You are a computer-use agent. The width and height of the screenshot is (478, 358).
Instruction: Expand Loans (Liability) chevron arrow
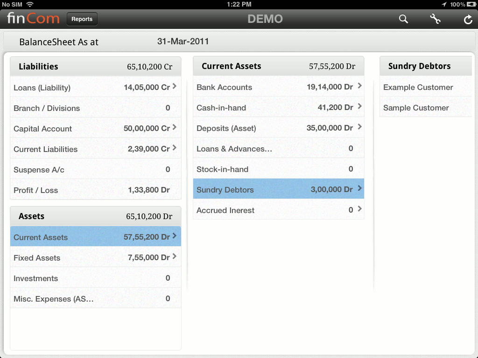pyautogui.click(x=174, y=86)
